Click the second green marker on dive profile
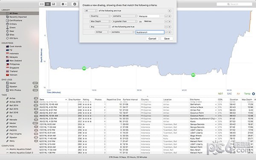The width and height of the screenshot is (256, 160). (193, 75)
